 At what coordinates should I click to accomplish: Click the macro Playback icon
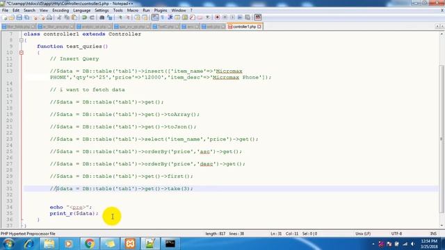(232, 17)
